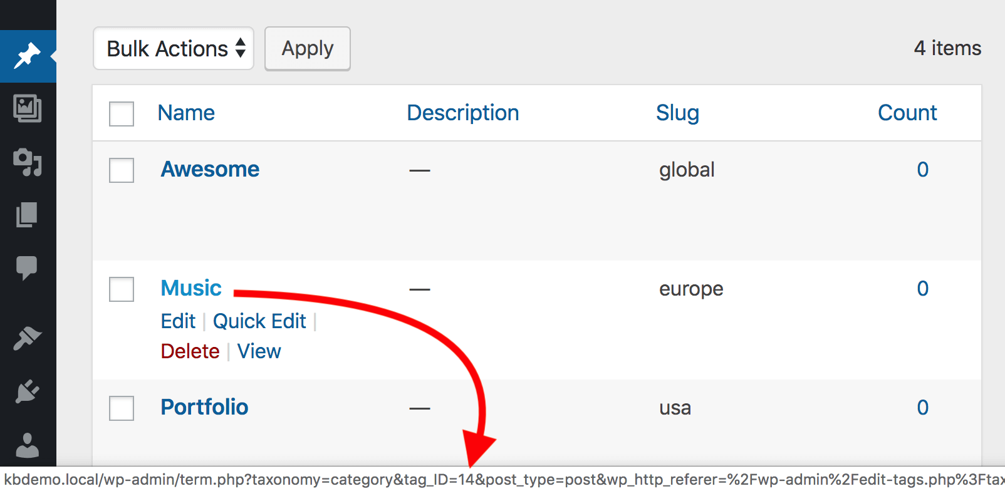Open the Pages sidebar icon

[x=28, y=215]
